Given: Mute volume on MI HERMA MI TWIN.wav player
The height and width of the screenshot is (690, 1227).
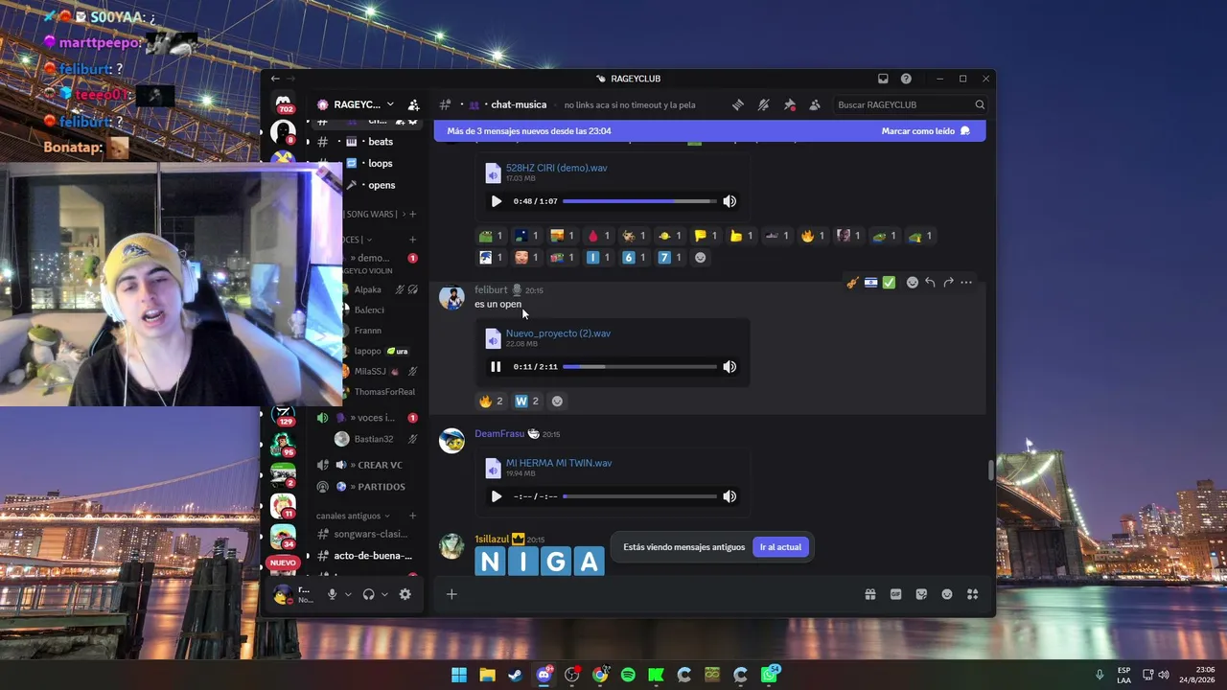Looking at the screenshot, I should pyautogui.click(x=729, y=496).
